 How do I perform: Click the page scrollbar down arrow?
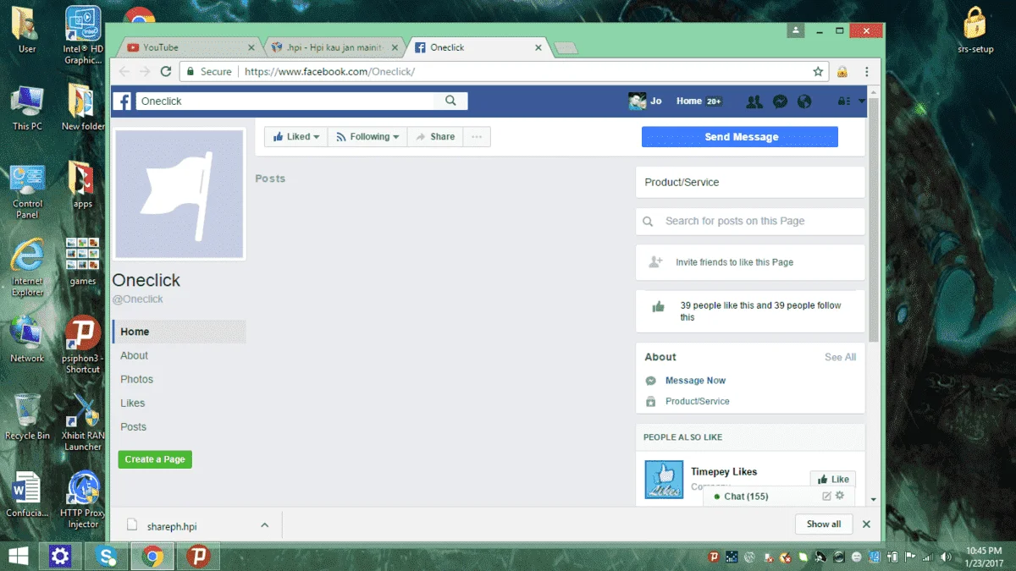click(x=873, y=500)
